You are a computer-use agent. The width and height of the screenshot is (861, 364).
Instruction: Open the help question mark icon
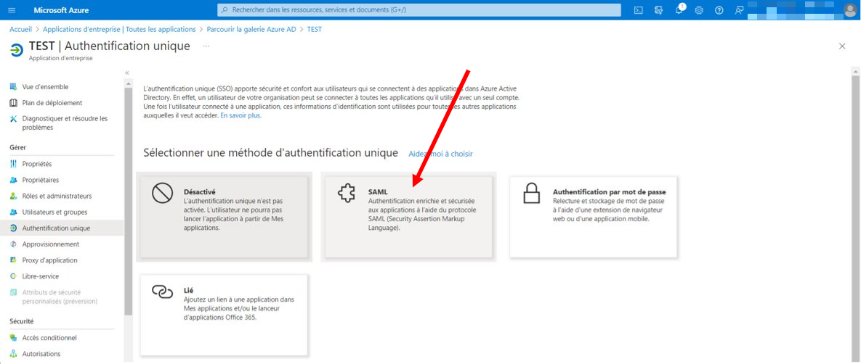point(719,10)
